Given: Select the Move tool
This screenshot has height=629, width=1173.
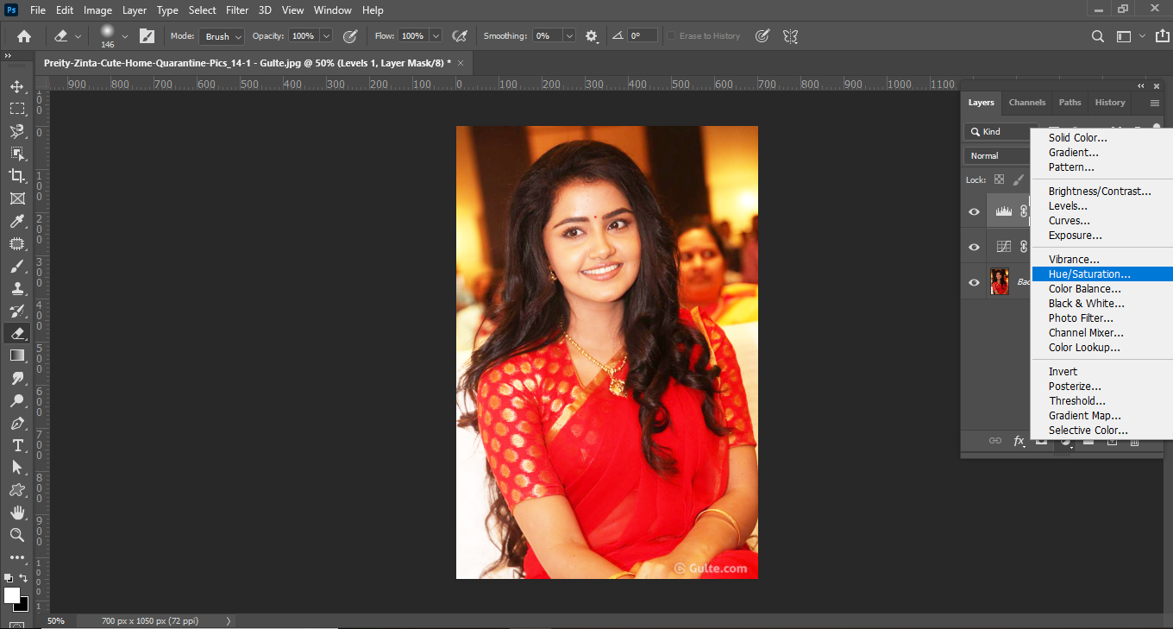Looking at the screenshot, I should click(x=16, y=86).
